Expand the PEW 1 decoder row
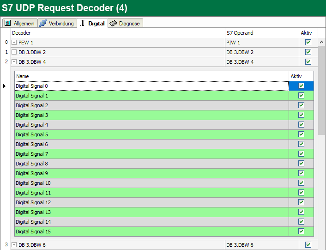This screenshot has width=326, height=250. pyautogui.click(x=14, y=43)
